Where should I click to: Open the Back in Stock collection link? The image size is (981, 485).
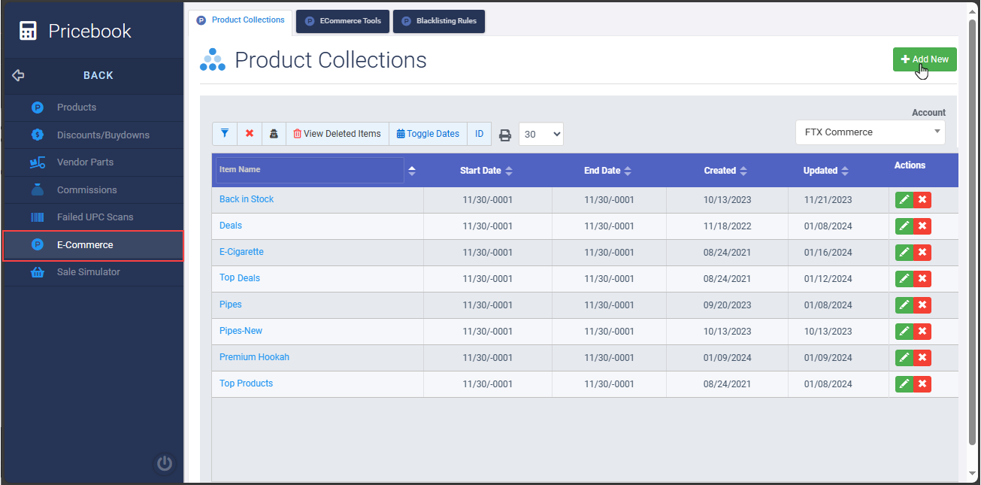coord(247,199)
